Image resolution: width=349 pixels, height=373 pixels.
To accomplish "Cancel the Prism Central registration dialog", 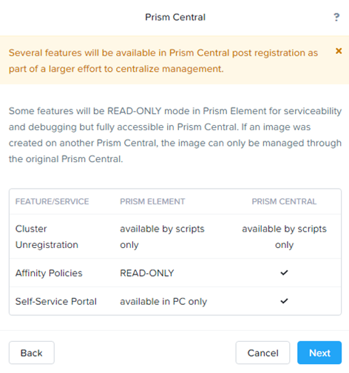I will [x=262, y=353].
